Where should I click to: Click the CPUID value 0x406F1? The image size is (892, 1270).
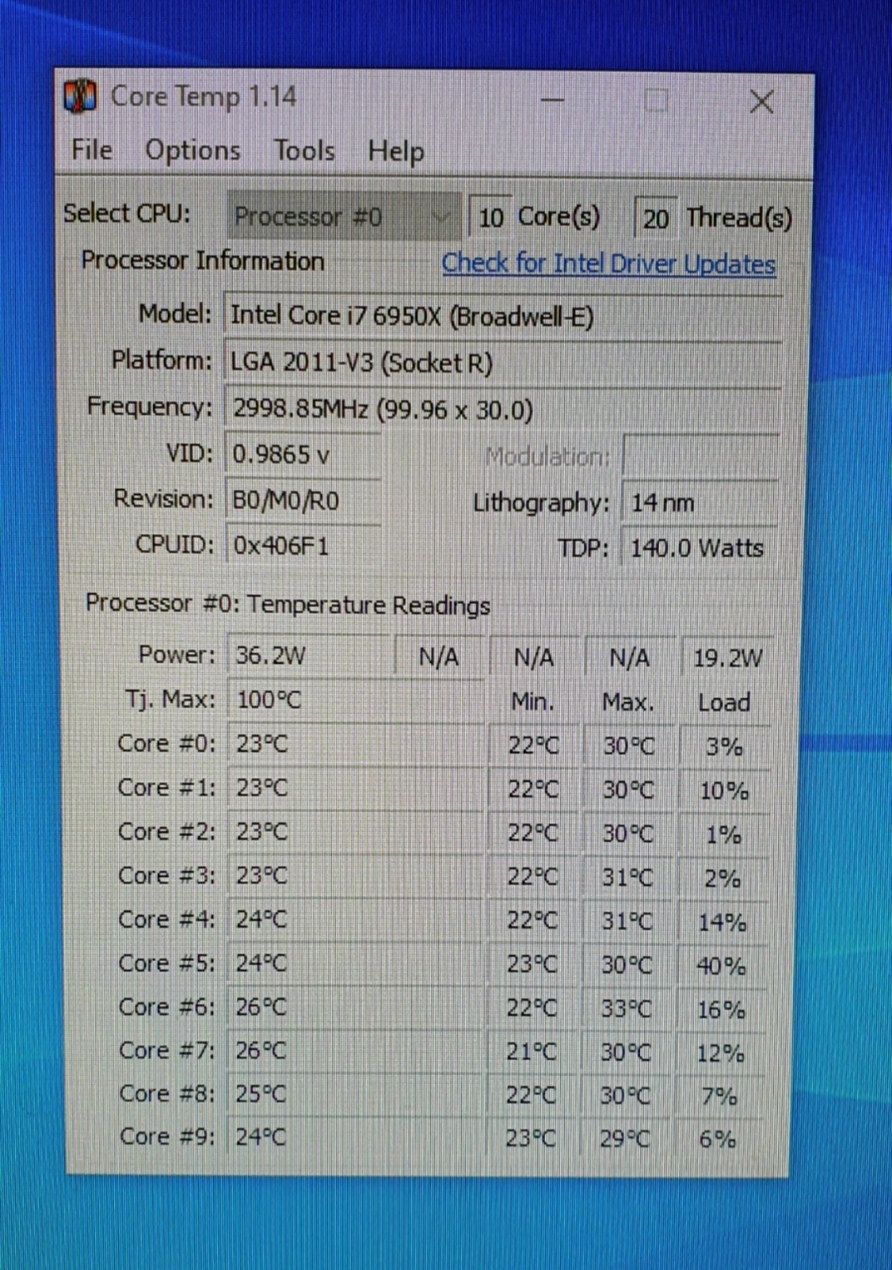303,546
